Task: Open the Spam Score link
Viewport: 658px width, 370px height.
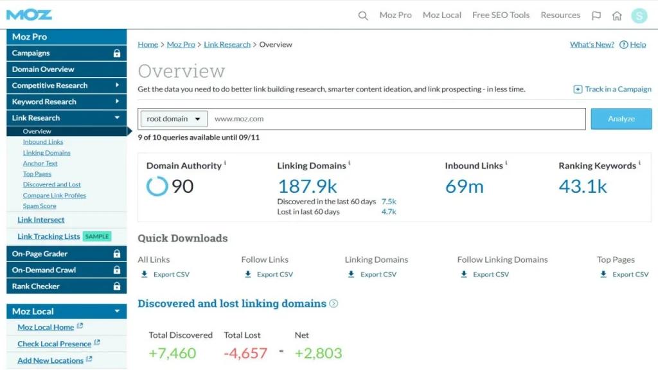Action: [39, 206]
